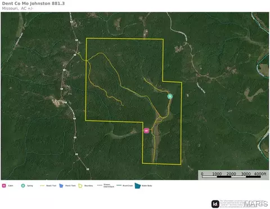270x209 pixels.
Task: Click the Water Body legend icon
Action: (x=138, y=186)
